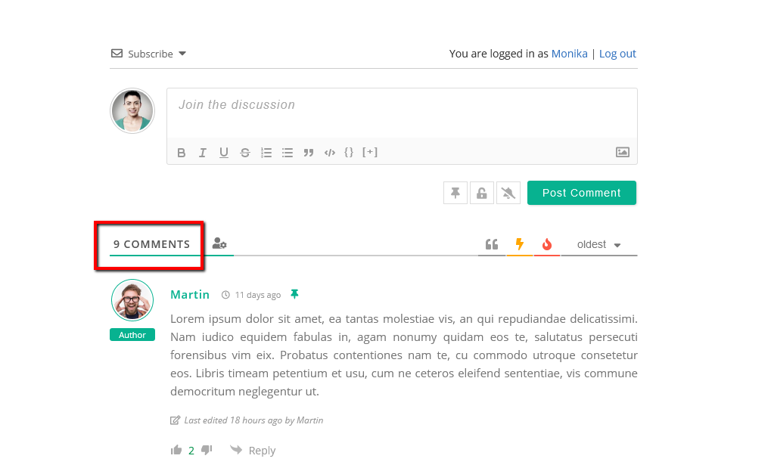Insert an ordered list
This screenshot has height=468, width=771.
coord(266,153)
